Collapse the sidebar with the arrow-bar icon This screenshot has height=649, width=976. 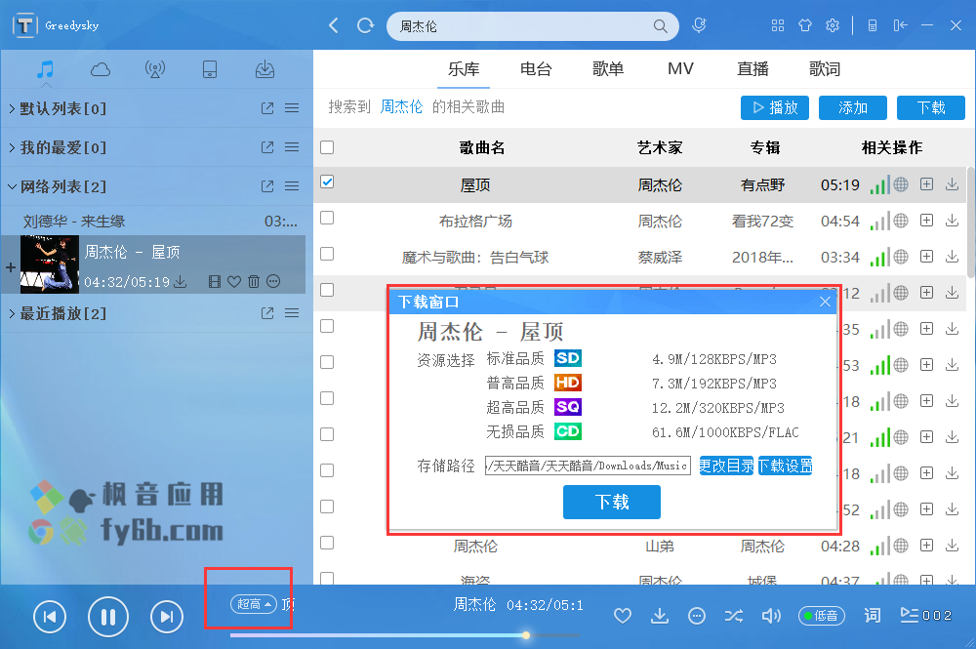pyautogui.click(x=900, y=25)
